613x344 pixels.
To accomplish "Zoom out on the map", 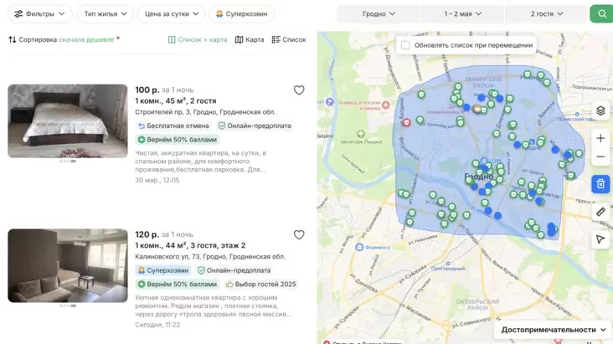I will point(600,157).
